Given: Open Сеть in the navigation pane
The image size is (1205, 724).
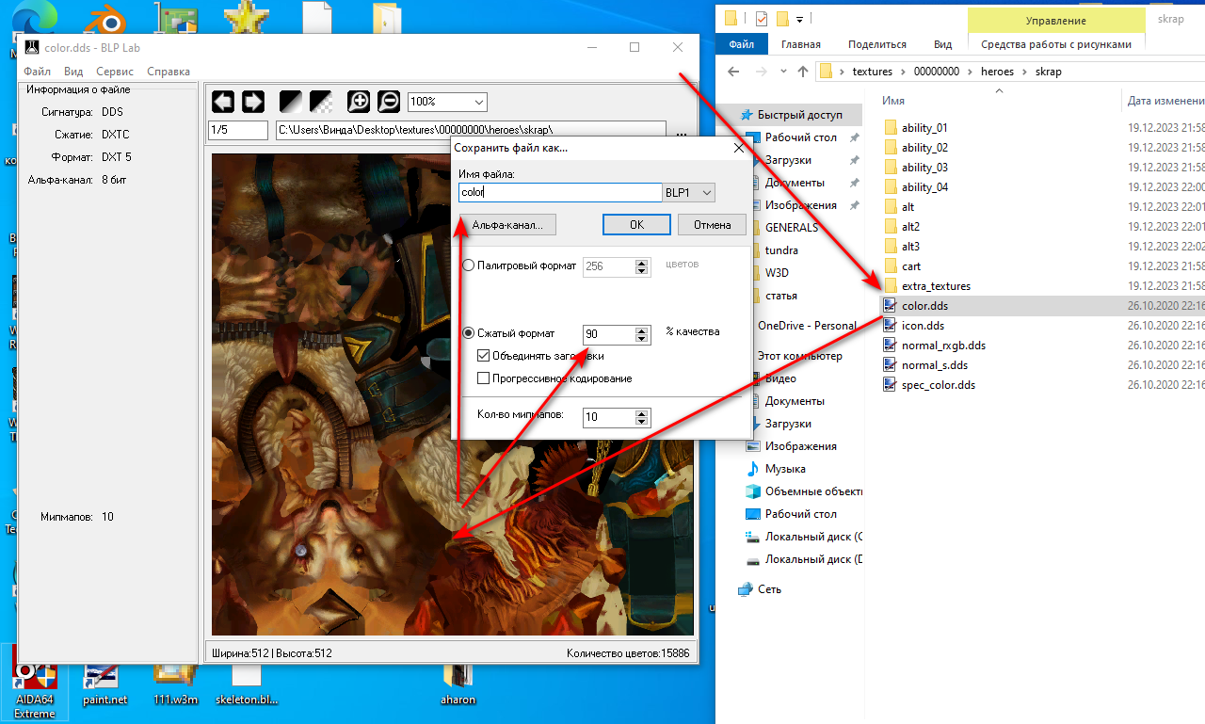Looking at the screenshot, I should (769, 589).
